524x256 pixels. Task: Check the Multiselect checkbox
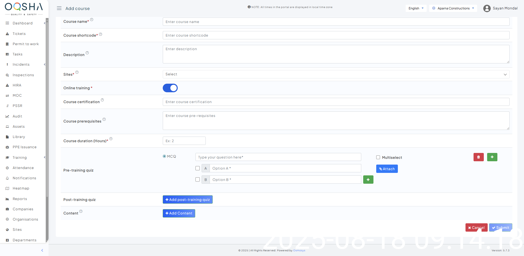pyautogui.click(x=378, y=157)
